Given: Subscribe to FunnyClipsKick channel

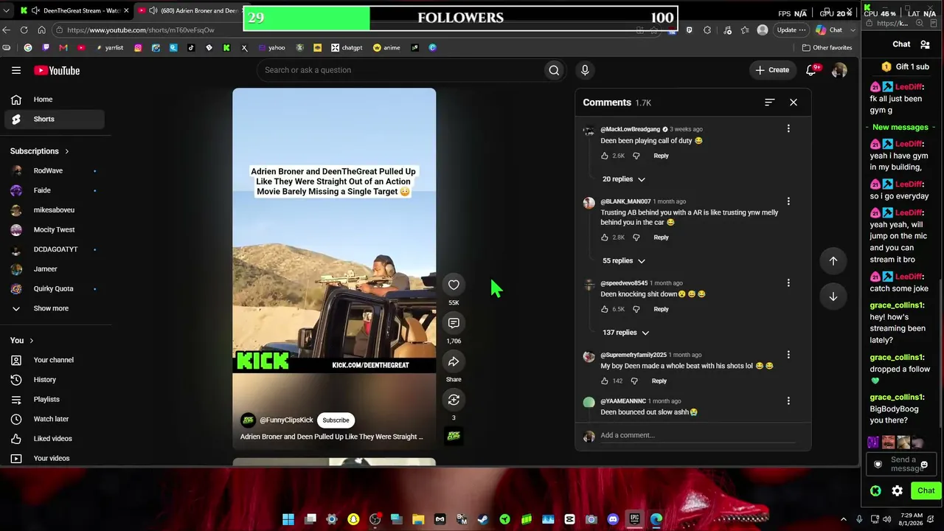Looking at the screenshot, I should pos(336,420).
